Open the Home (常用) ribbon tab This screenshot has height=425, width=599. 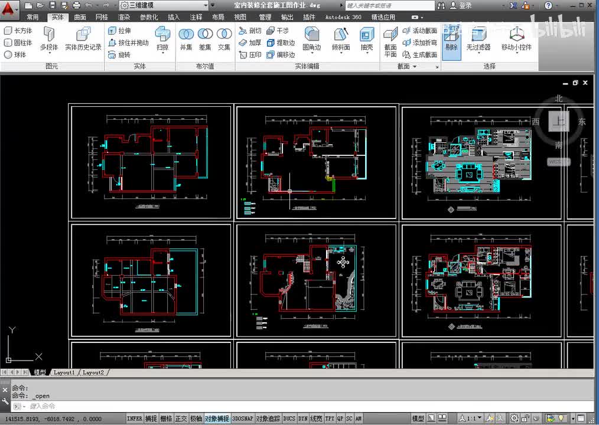(x=32, y=17)
